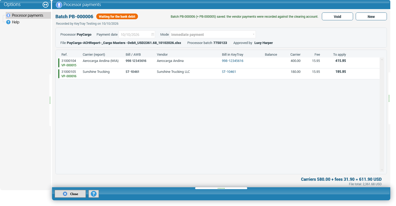Click the right edge splitter handle dots
396x206 pixels.
click(389, 98)
